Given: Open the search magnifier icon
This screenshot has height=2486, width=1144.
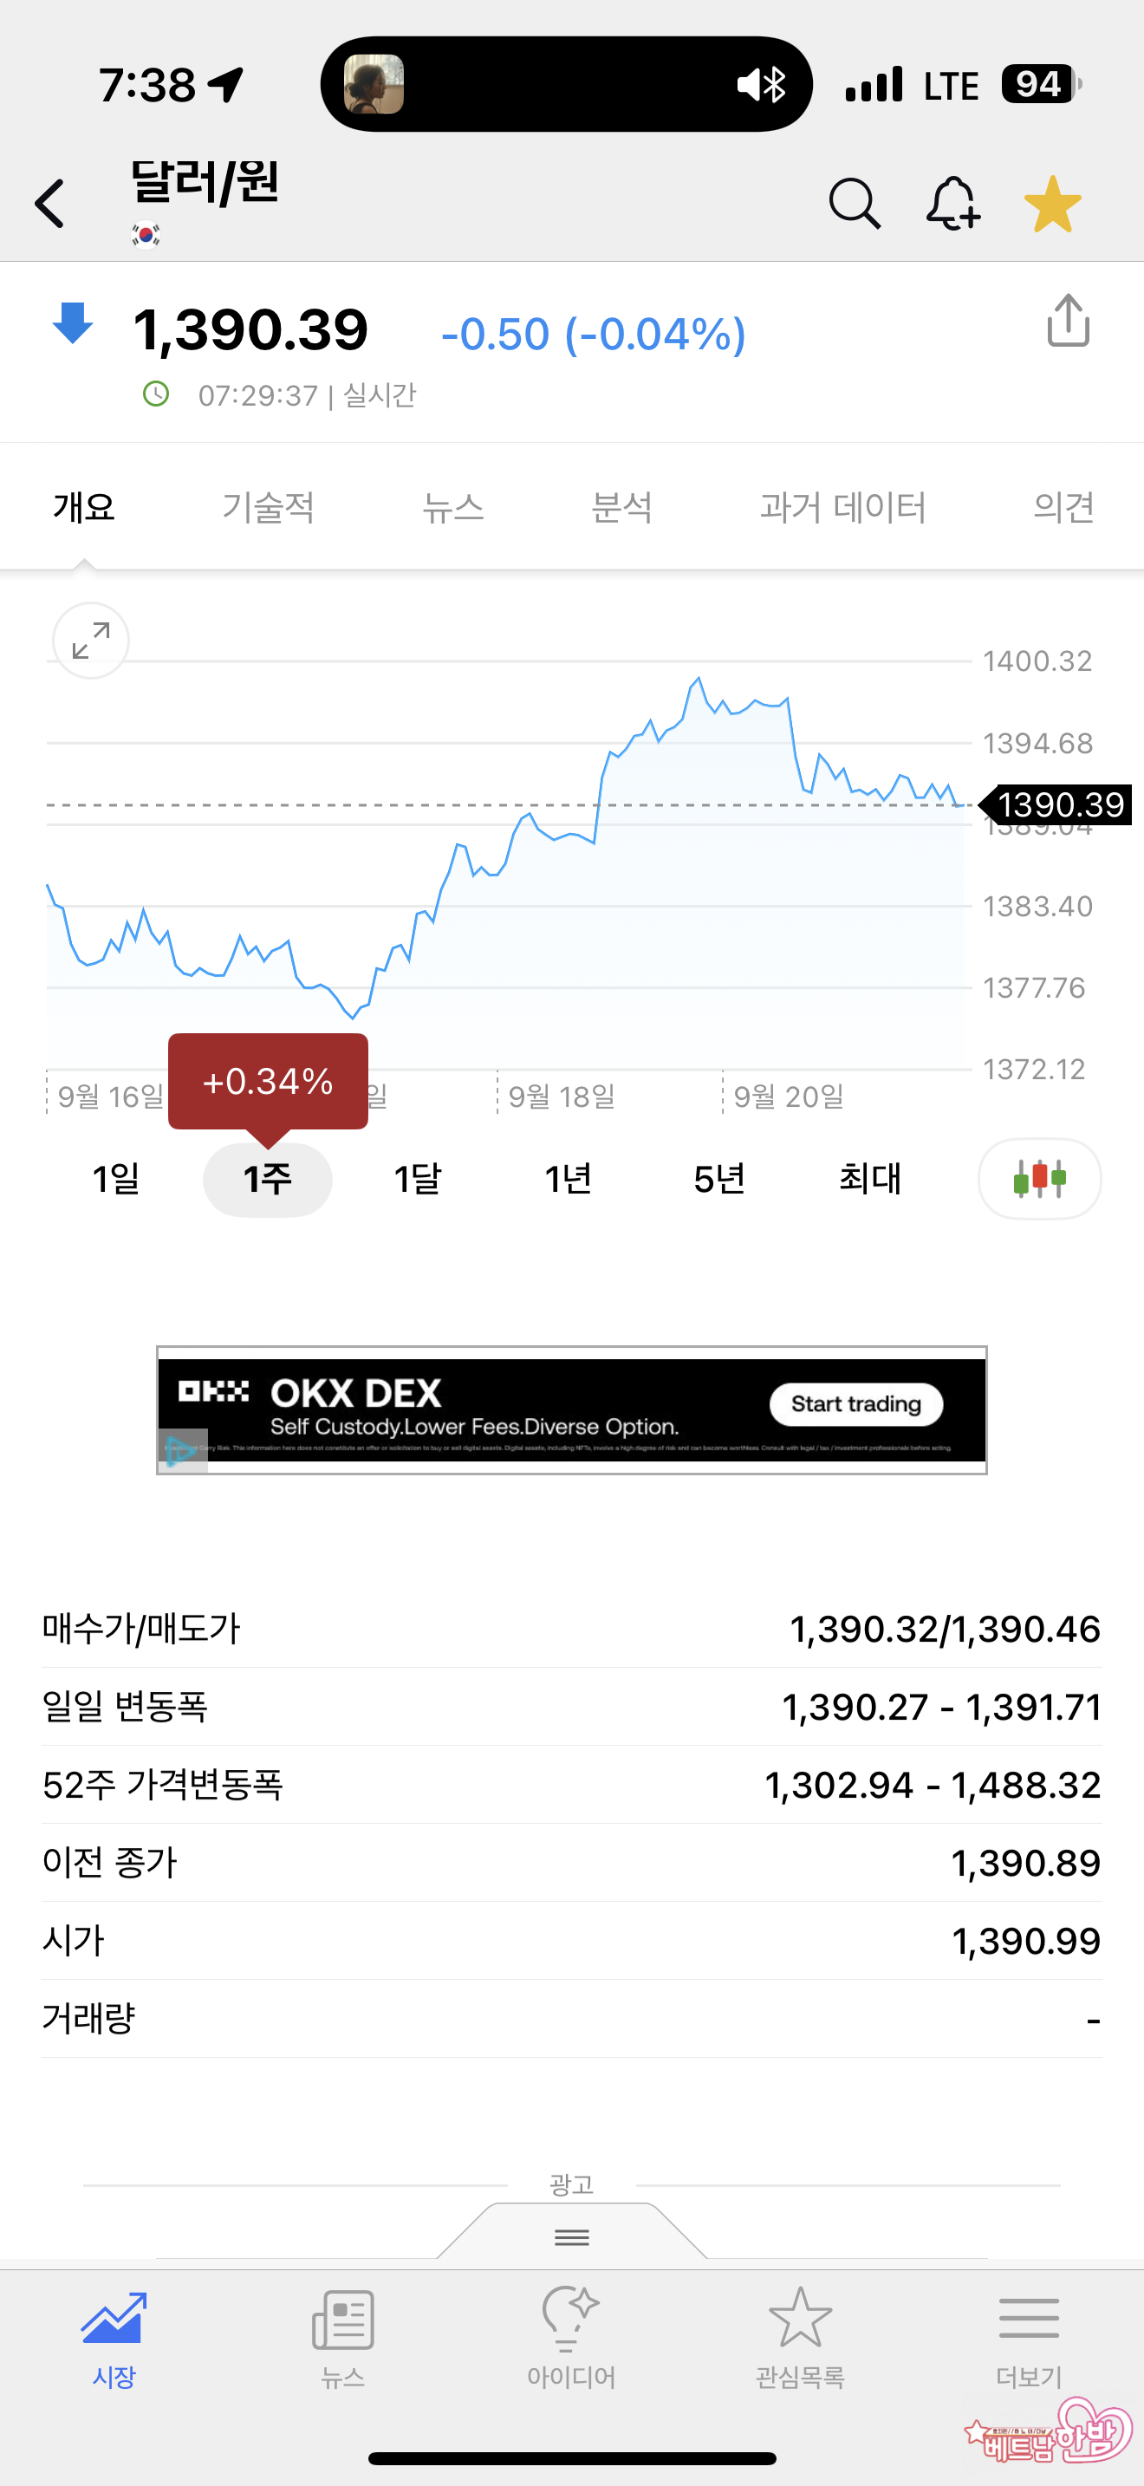Looking at the screenshot, I should (855, 204).
